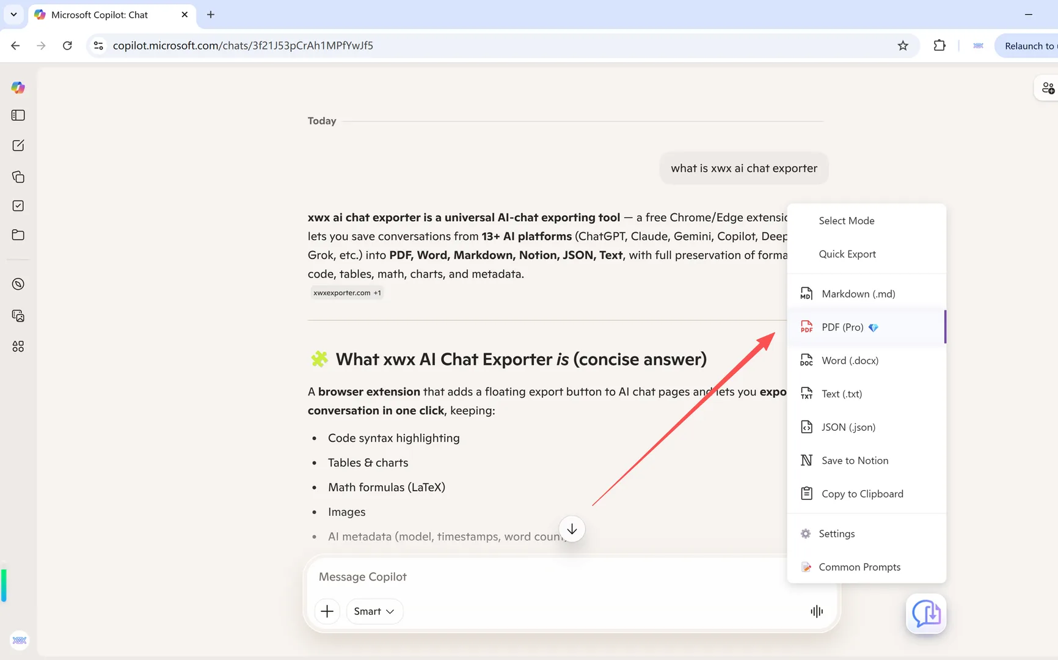Screen dimensions: 1058x660
Task: Export as PDF (Pro)
Action: 867,328
